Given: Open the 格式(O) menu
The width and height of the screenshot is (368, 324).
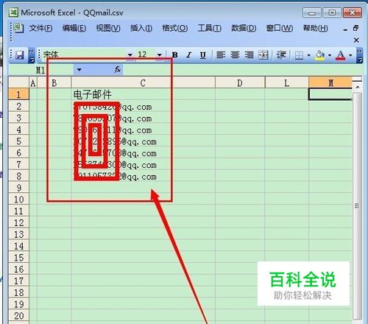Looking at the screenshot, I should [174, 29].
